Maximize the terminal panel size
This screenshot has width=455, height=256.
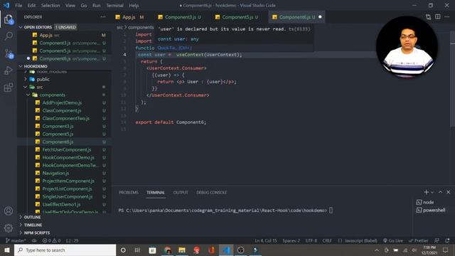[x=440, y=192]
